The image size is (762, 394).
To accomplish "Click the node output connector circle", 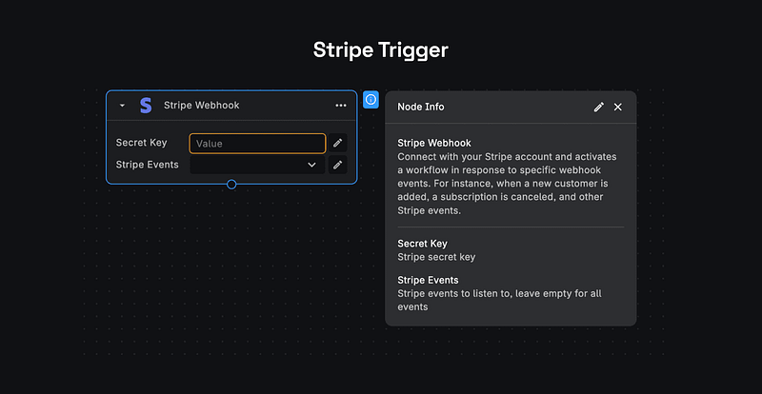I will [231, 184].
